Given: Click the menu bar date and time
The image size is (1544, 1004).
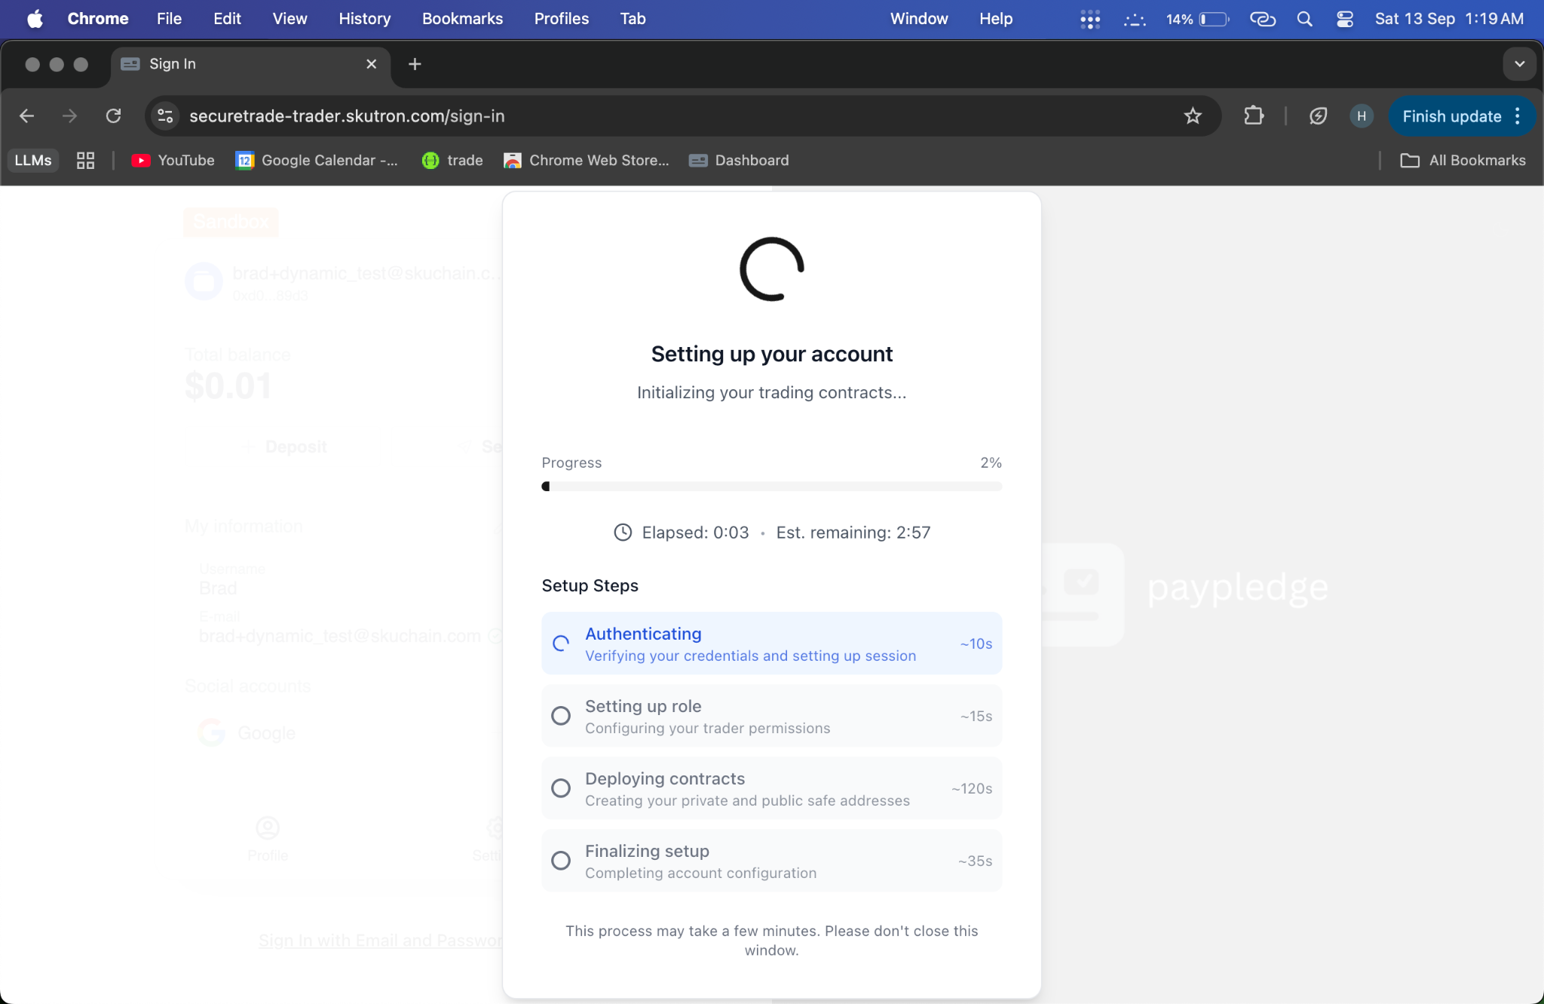Looking at the screenshot, I should coord(1449,19).
